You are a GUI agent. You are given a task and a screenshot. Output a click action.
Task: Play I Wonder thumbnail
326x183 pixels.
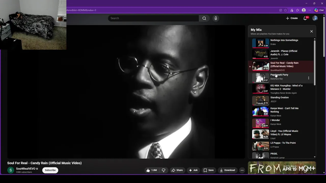point(260,123)
